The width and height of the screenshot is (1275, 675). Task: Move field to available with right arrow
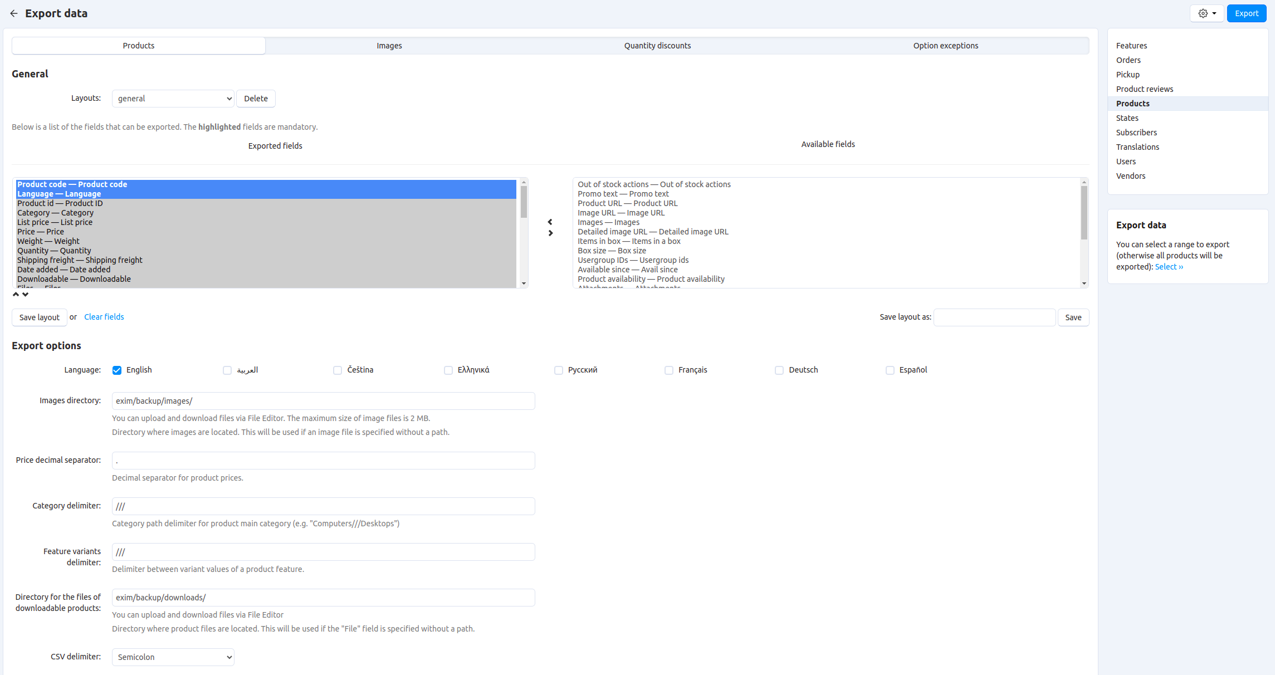[550, 233]
